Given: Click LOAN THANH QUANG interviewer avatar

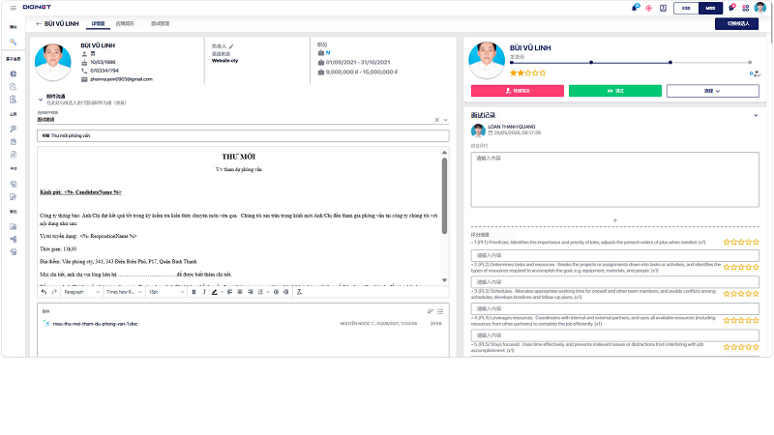Looking at the screenshot, I should click(x=478, y=130).
